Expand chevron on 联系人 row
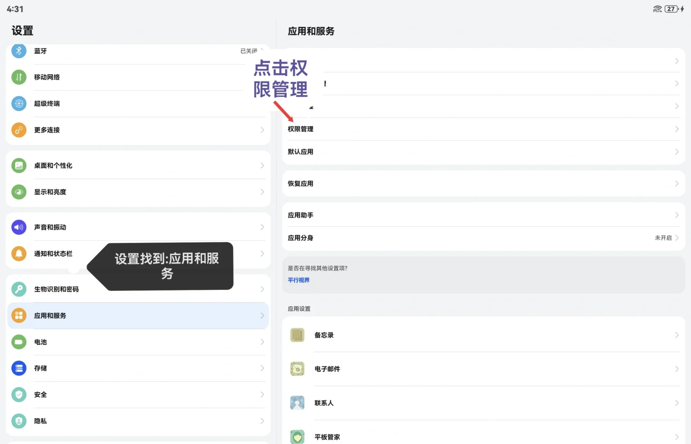The width and height of the screenshot is (691, 444). click(x=677, y=403)
